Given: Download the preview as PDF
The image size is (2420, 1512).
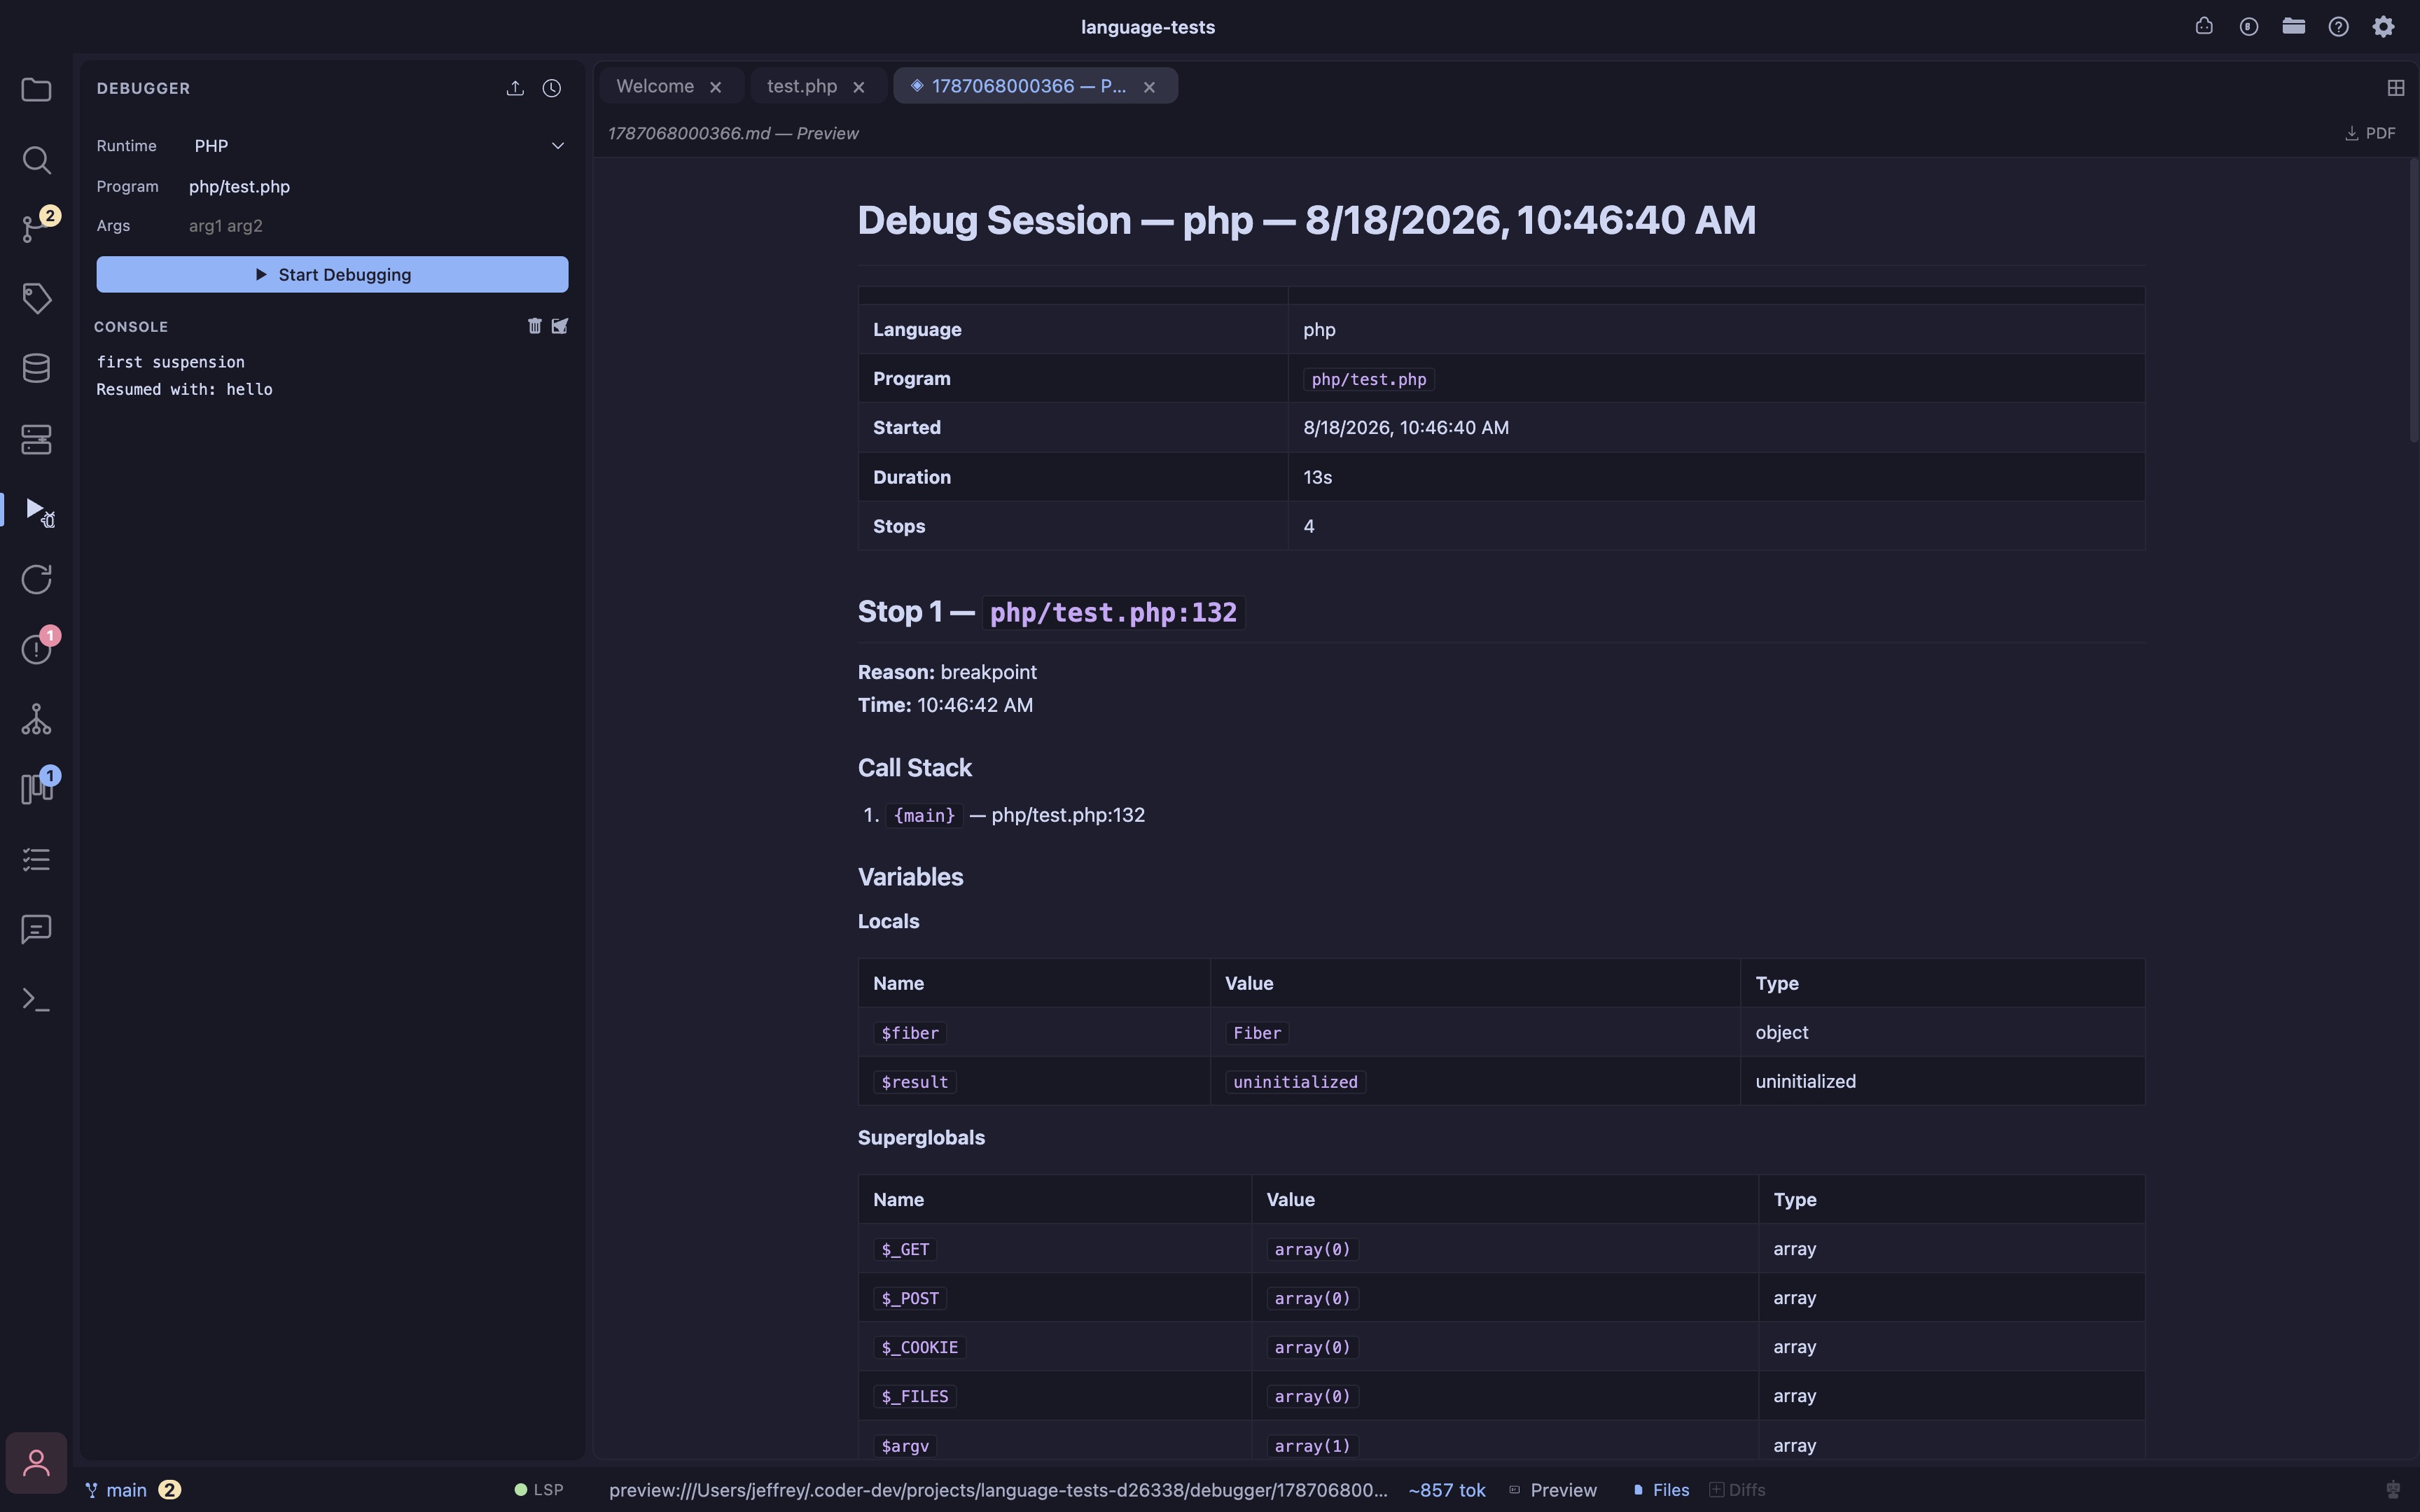Looking at the screenshot, I should [2370, 133].
